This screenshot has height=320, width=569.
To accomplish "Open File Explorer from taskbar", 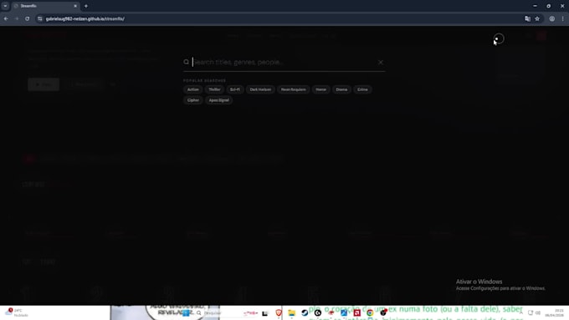I will [x=291, y=312].
